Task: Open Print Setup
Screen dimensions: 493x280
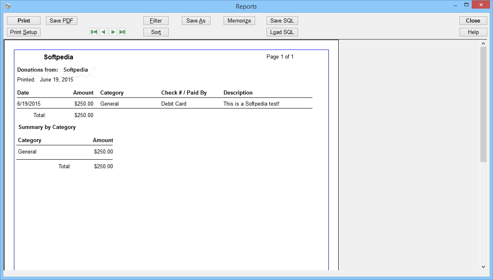Action: pos(24,32)
